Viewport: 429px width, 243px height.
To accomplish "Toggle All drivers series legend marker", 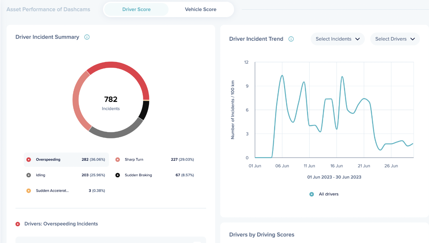I will click(311, 194).
